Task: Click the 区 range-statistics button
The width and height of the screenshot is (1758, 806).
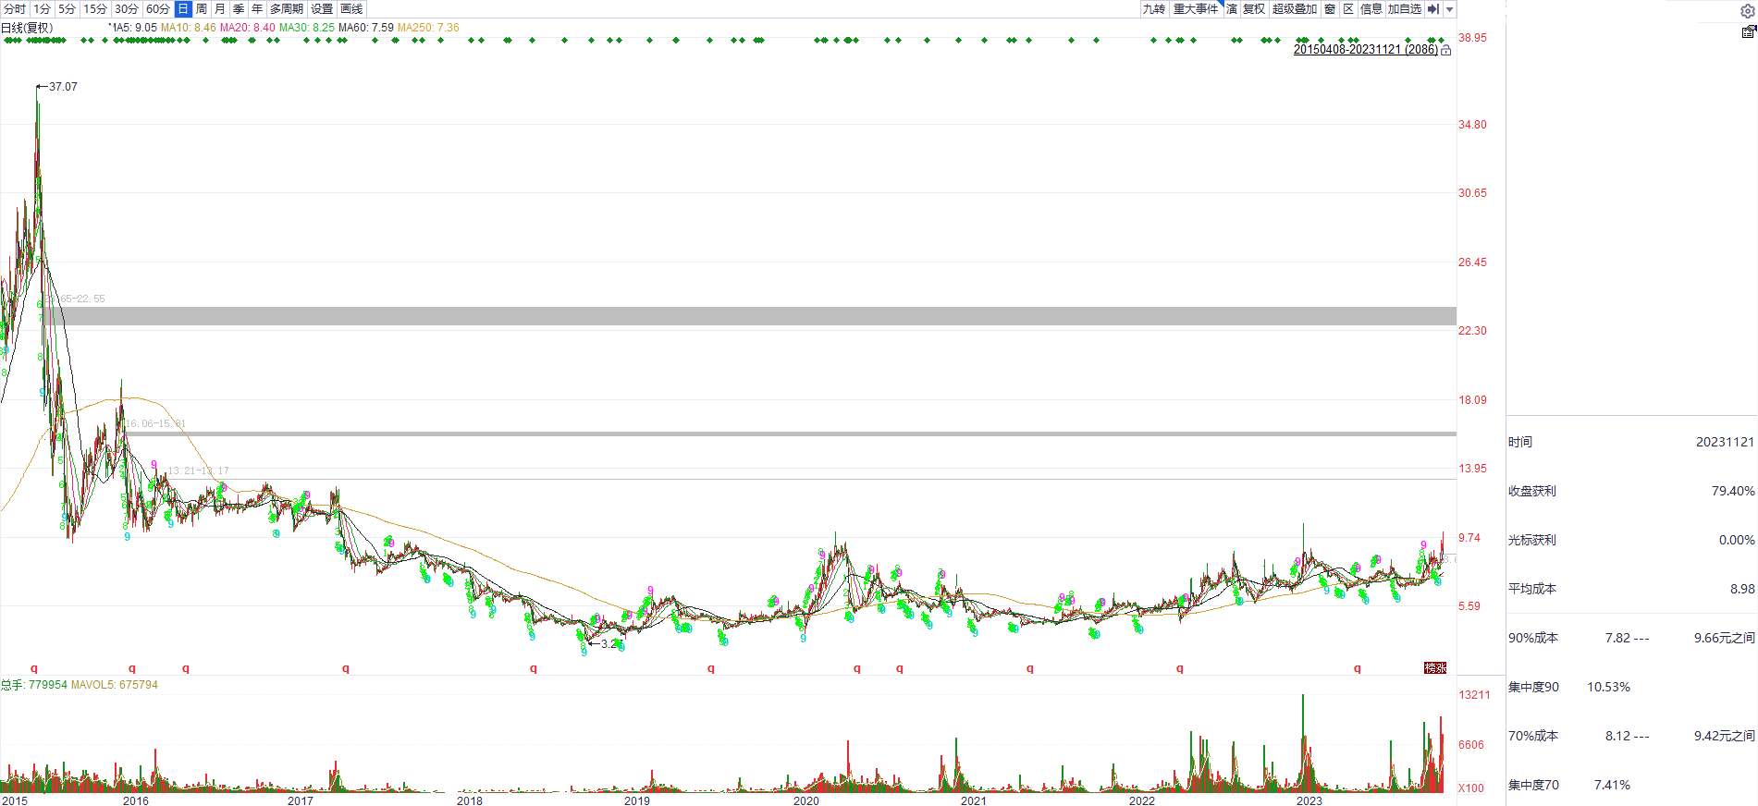Action: tap(1348, 9)
